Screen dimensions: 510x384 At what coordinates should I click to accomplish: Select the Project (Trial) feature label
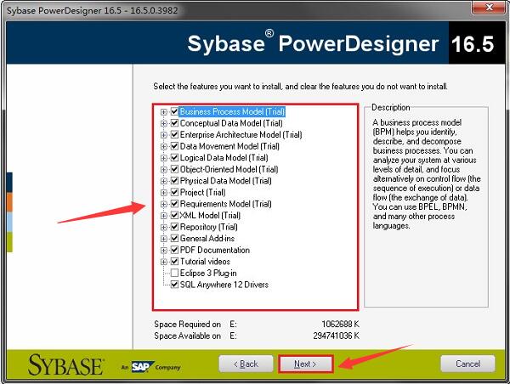pos(202,193)
